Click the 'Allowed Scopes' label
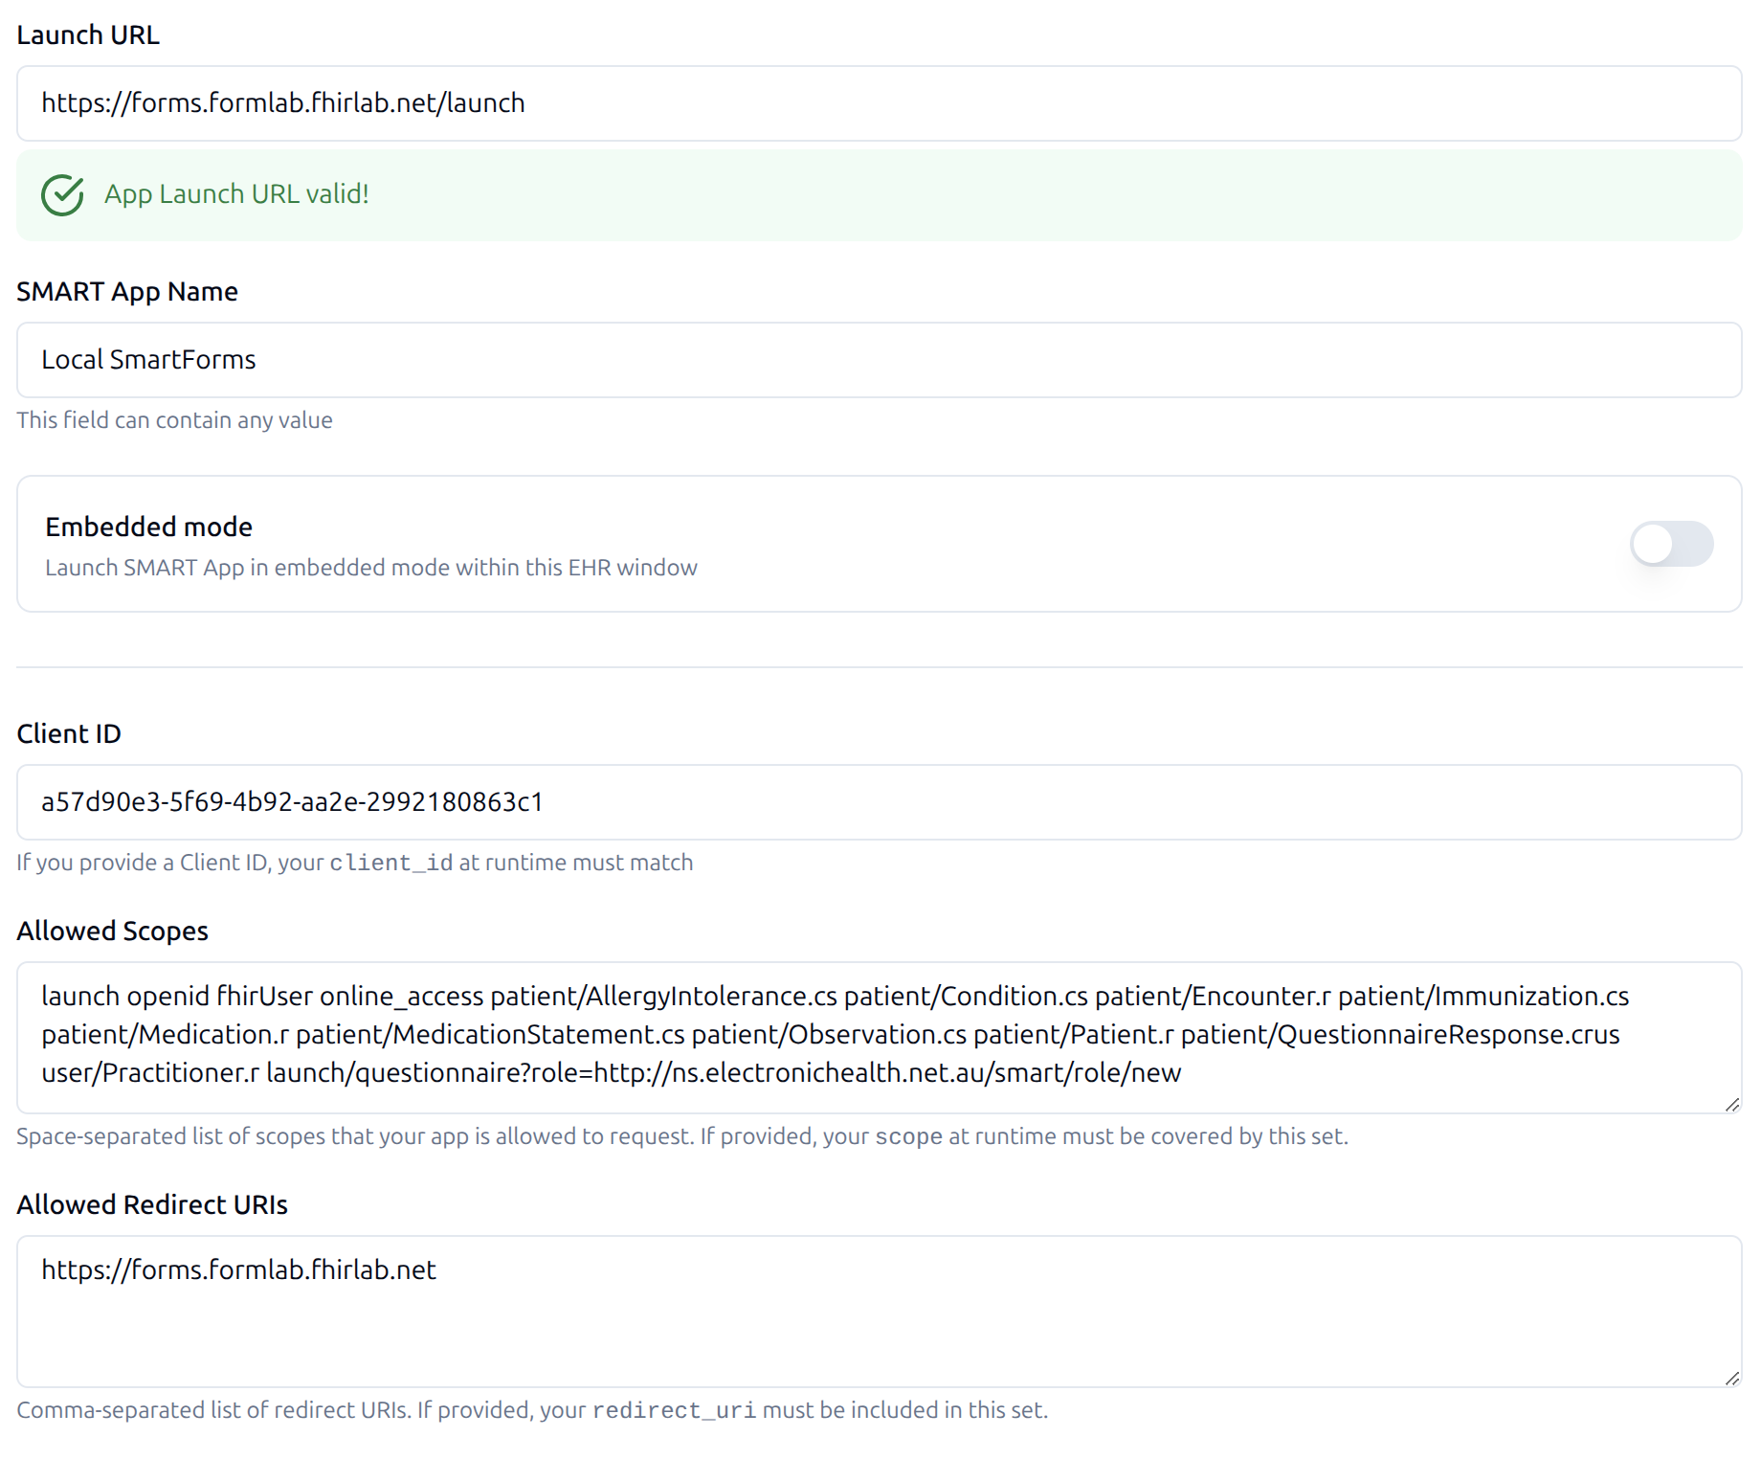 (x=112, y=932)
